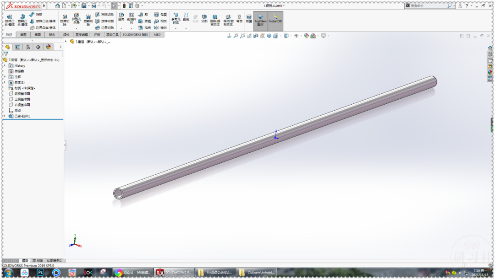
Task: Click the 放样凸台/基体 (Lofted Boss) button
Action: click(41, 21)
